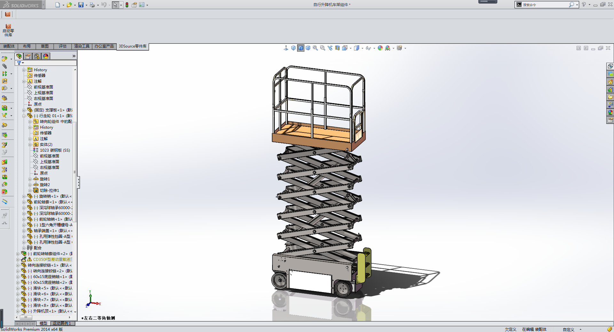Click the tree horizontal scrollbar thumb

[26, 317]
